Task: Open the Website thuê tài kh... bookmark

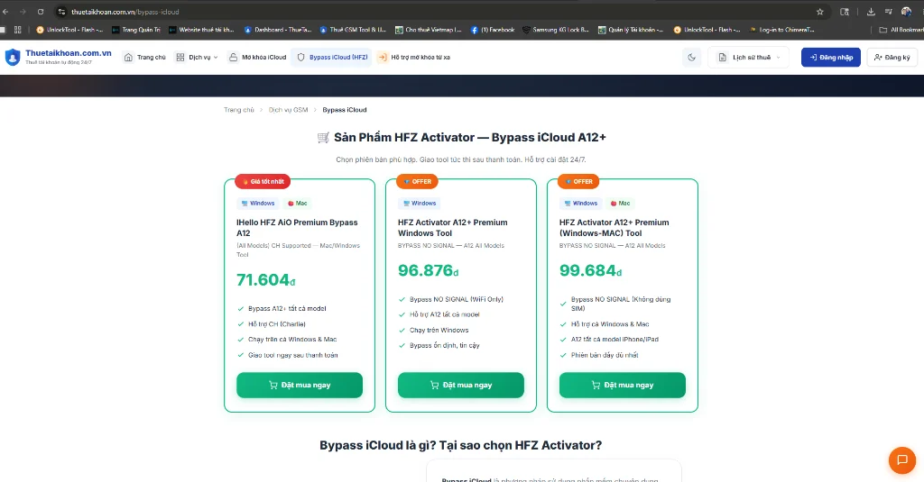Action: pyautogui.click(x=201, y=30)
